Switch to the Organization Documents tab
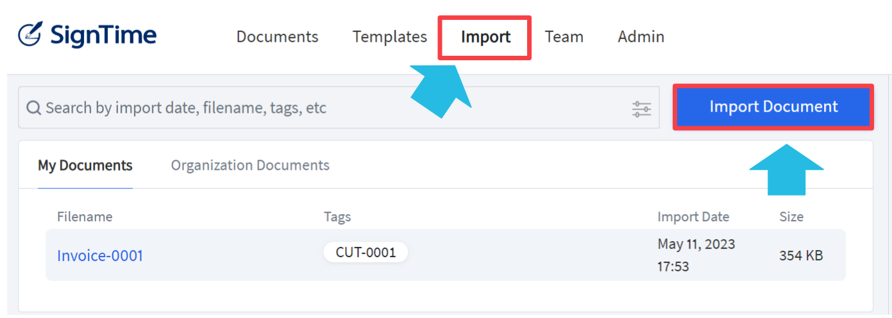The height and width of the screenshot is (318, 892). coord(250,165)
